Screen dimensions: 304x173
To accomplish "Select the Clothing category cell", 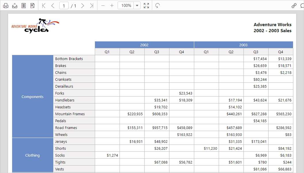I will [33, 155].
